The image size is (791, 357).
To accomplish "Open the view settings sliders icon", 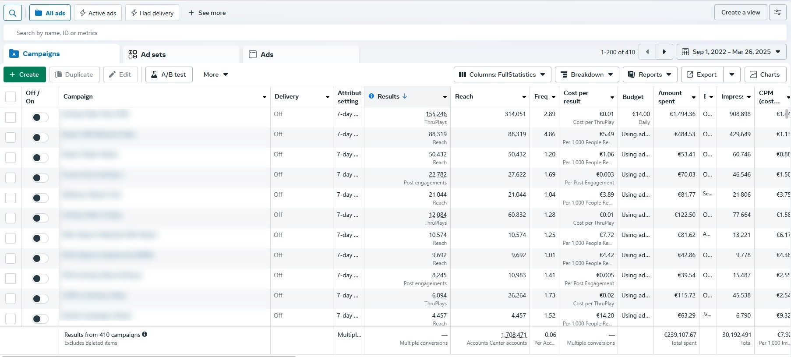I will click(x=778, y=12).
